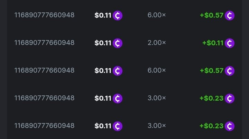Click the +$0.11 payout amount
The width and height of the screenshot is (249, 139).
point(213,43)
